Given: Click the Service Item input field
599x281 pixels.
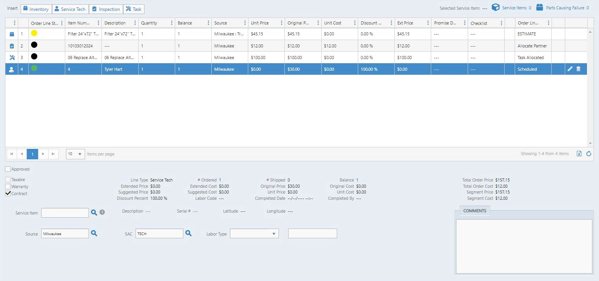Looking at the screenshot, I should pyautogui.click(x=65, y=213).
